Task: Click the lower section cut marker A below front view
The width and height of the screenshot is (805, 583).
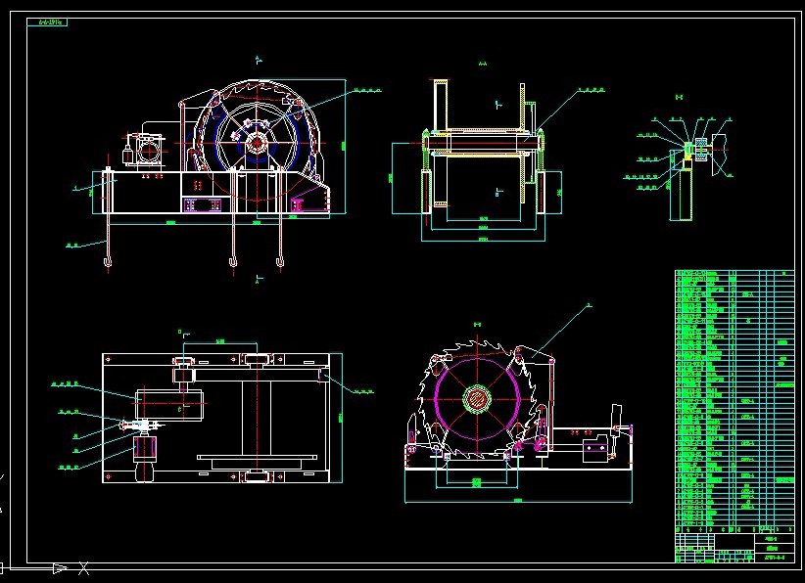Action: point(259,280)
